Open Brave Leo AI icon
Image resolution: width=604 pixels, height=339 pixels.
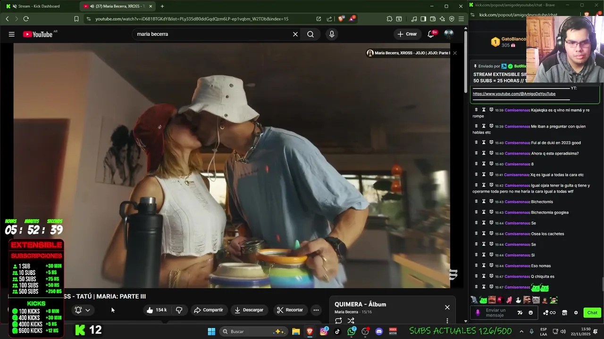tap(442, 19)
